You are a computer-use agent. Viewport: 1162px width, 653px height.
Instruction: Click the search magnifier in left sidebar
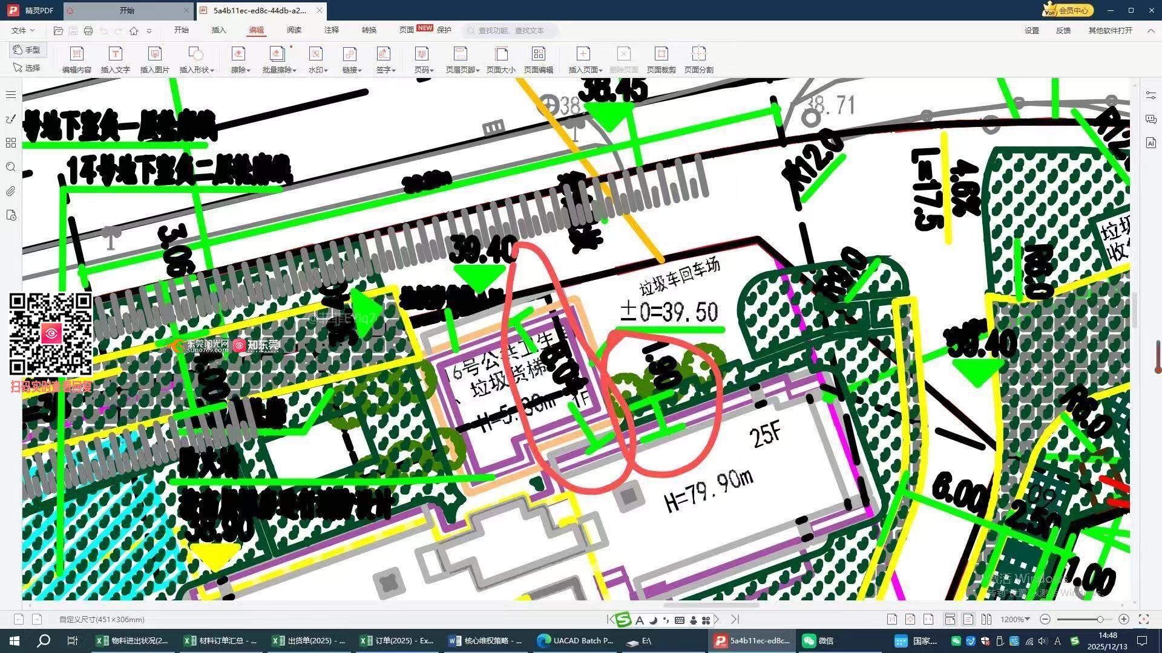(11, 167)
